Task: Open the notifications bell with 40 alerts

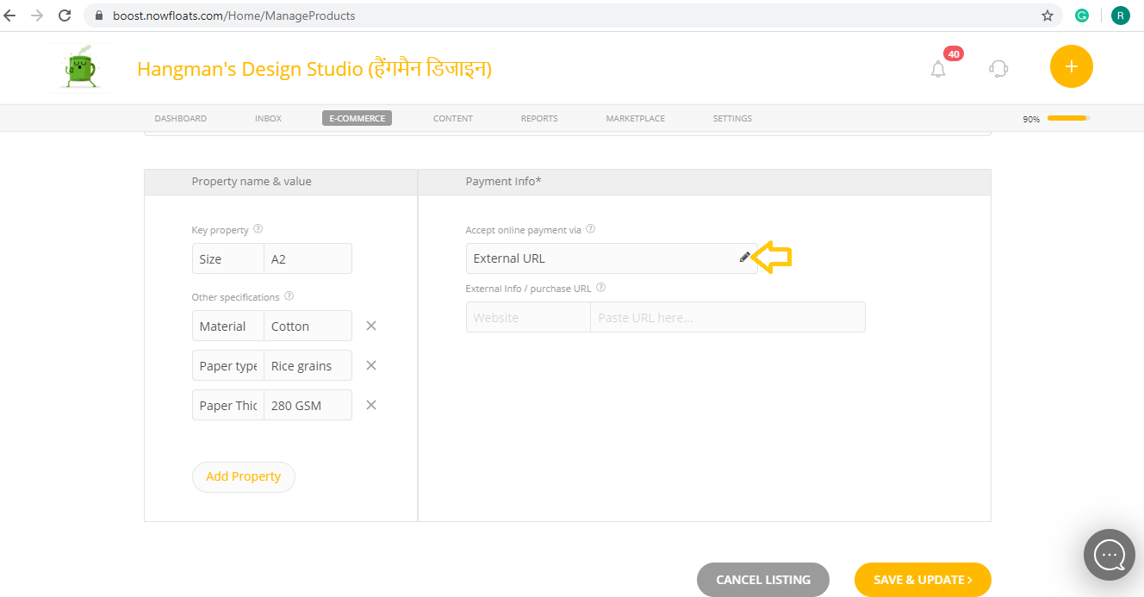Action: tap(938, 68)
